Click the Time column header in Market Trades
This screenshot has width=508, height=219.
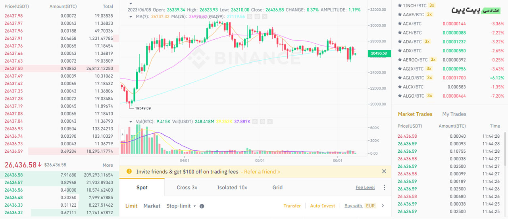pyautogui.click(x=495, y=126)
